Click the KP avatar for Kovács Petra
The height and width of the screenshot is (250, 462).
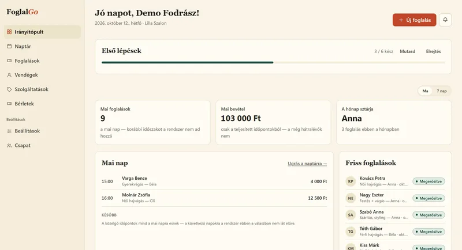point(351,181)
